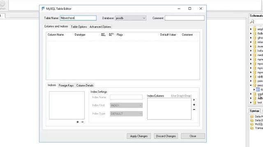The width and height of the screenshot is (263, 147).
Task: Expand the table node under posdb schema
Action: point(254,90)
